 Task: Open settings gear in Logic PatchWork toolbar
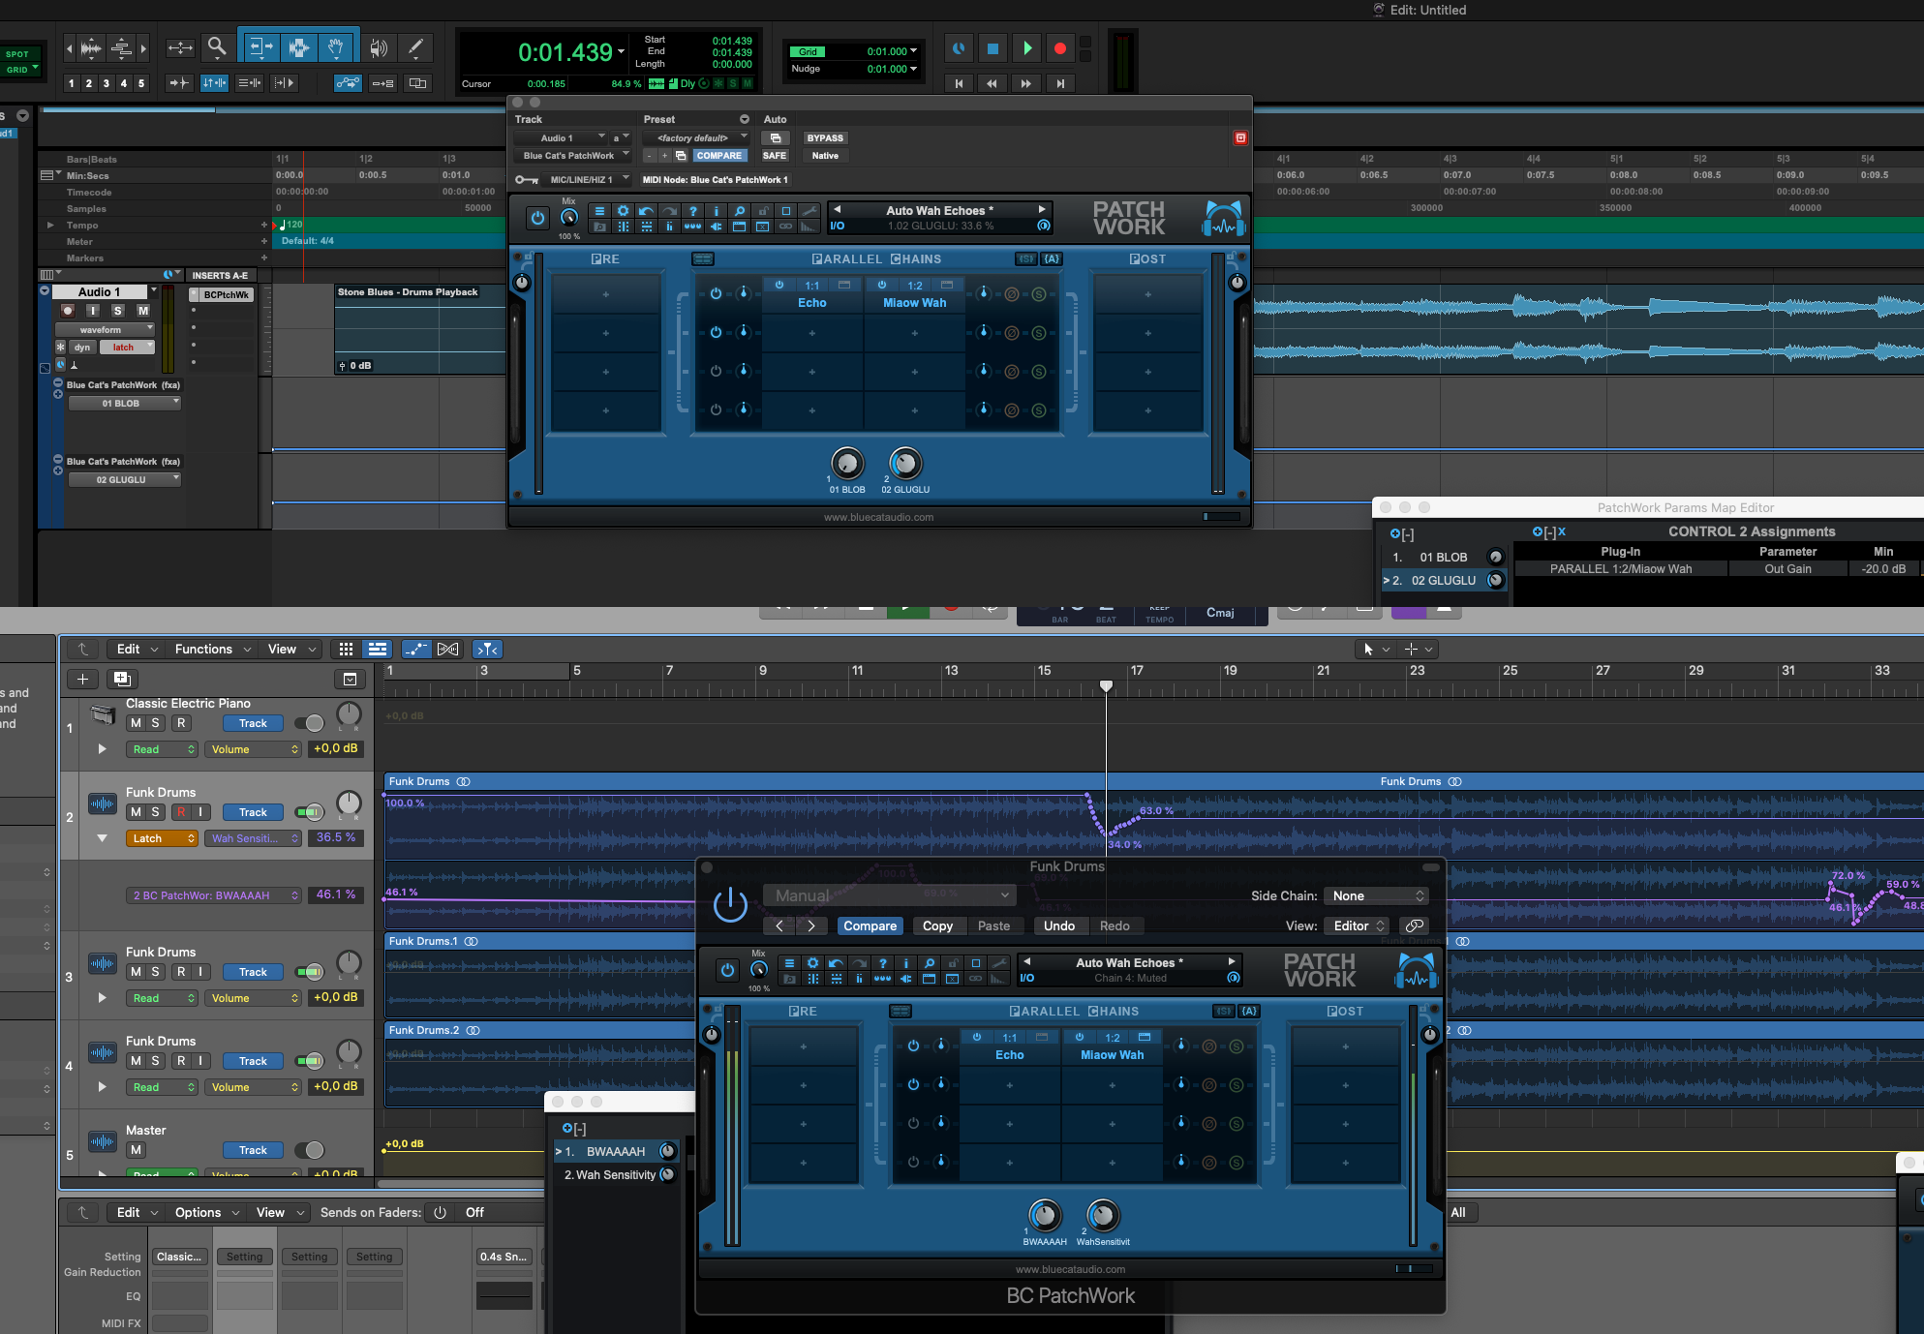click(x=812, y=963)
